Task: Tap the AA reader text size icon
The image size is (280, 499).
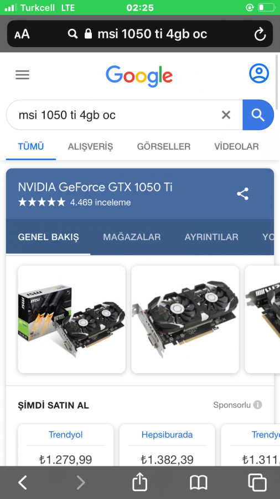Action: pos(22,34)
